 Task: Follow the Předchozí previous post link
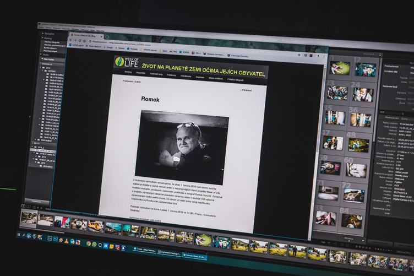246,90
